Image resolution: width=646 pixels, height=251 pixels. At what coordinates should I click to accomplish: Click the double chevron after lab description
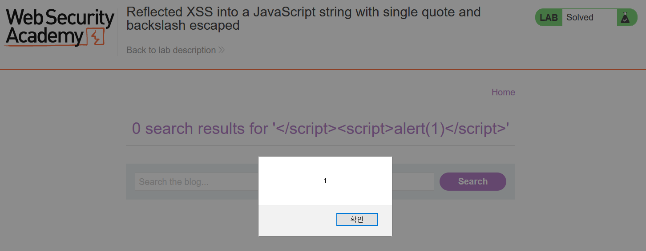pos(222,50)
